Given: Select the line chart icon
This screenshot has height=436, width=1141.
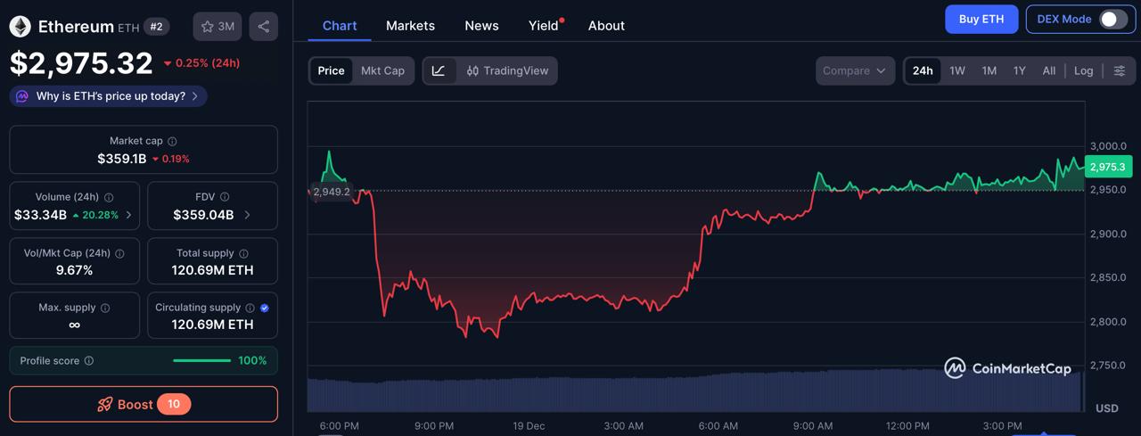Looking at the screenshot, I should pyautogui.click(x=439, y=70).
